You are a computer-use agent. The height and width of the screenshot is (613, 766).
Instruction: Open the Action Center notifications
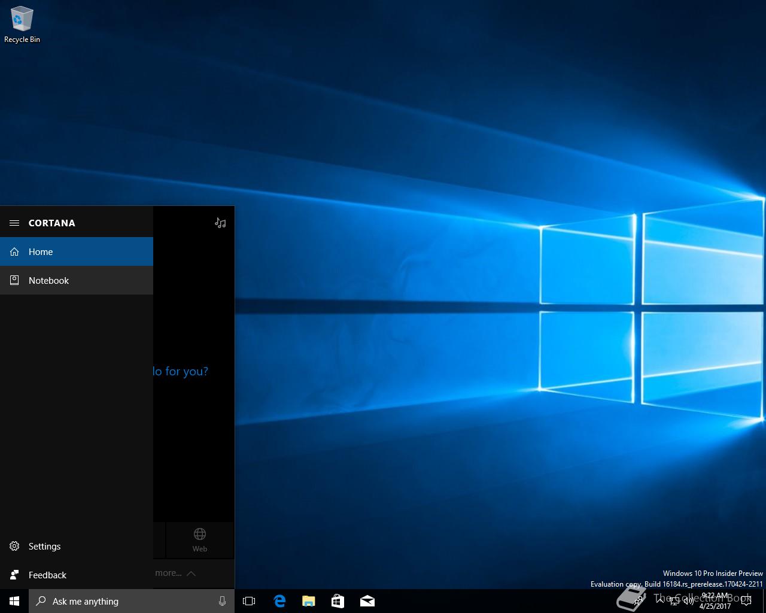tap(746, 601)
